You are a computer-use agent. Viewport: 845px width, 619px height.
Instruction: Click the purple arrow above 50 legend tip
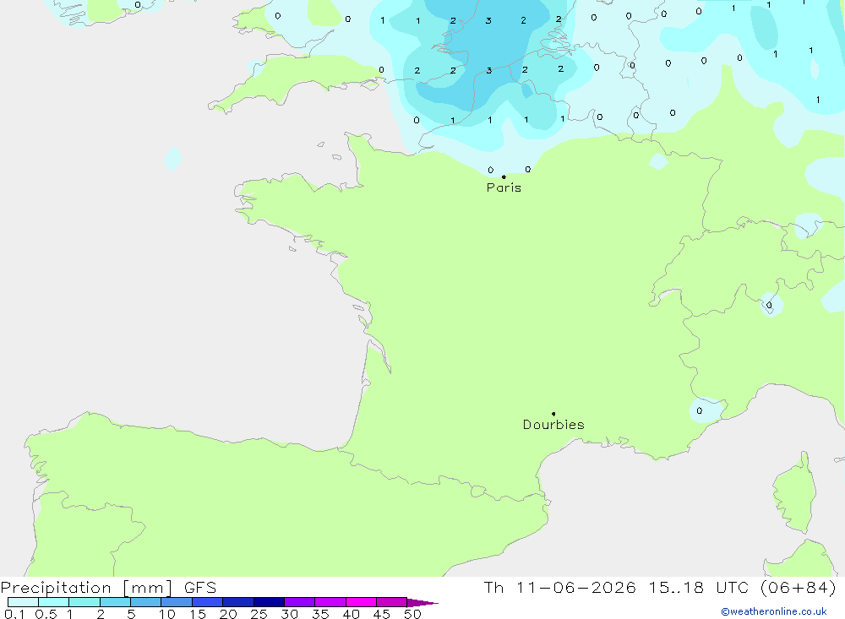point(422,603)
